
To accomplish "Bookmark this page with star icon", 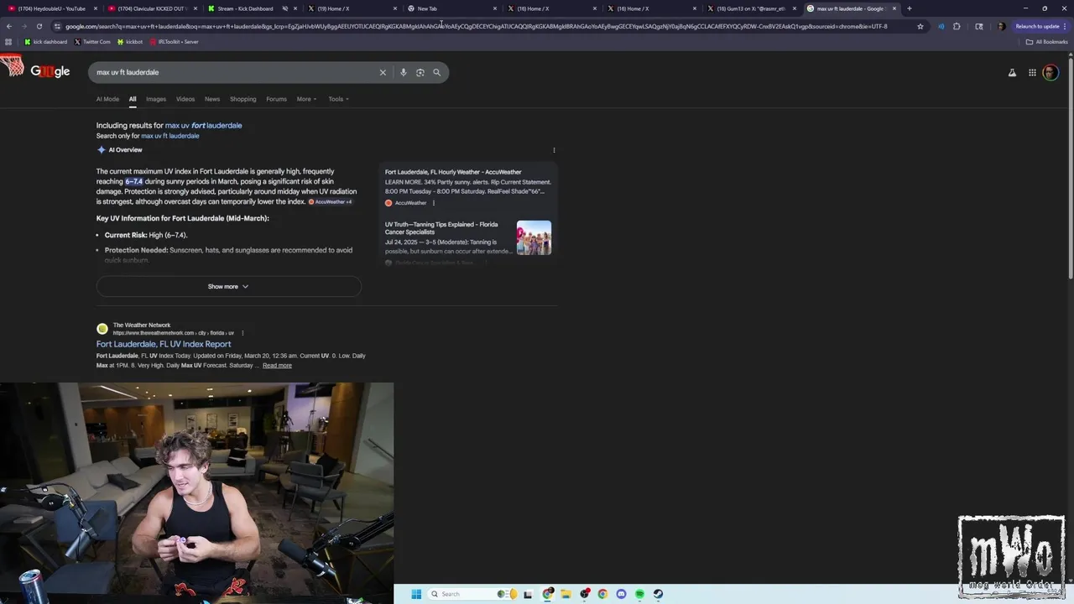I will [x=920, y=26].
